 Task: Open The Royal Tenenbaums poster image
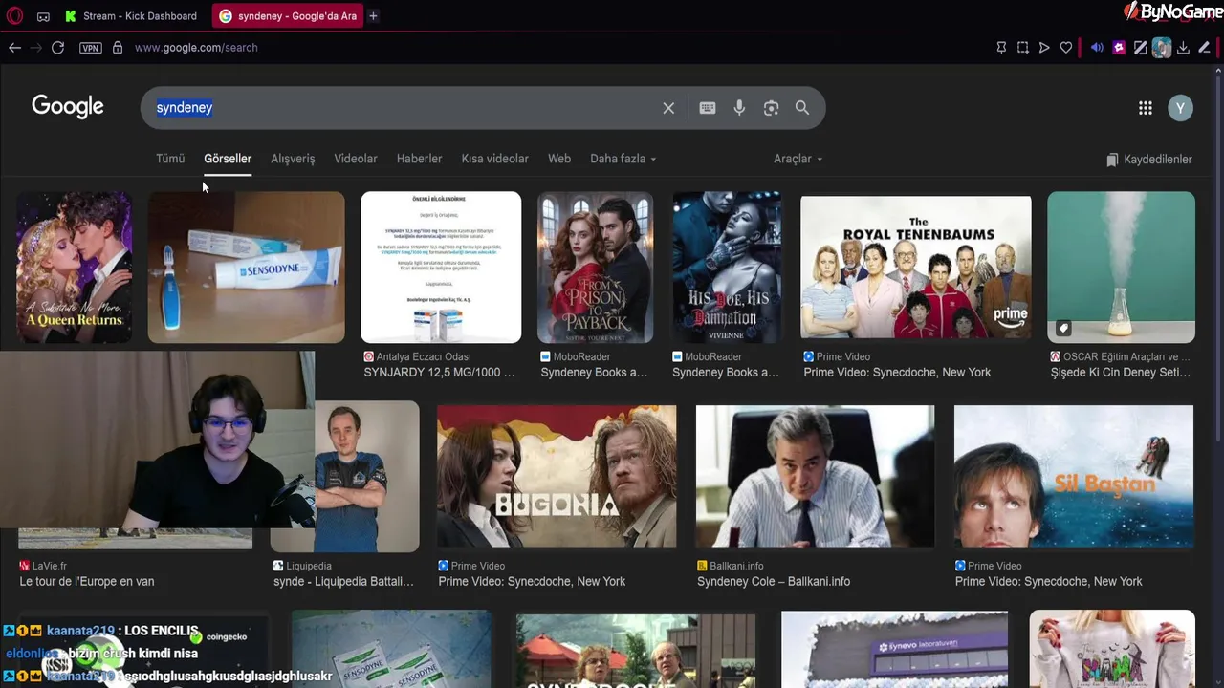point(916,268)
